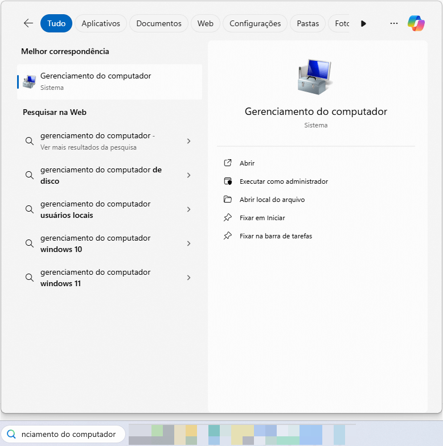Image resolution: width=443 pixels, height=446 pixels.
Task: Click the pin icon beside Fixar na barra de tarefas
Action: pos(228,236)
